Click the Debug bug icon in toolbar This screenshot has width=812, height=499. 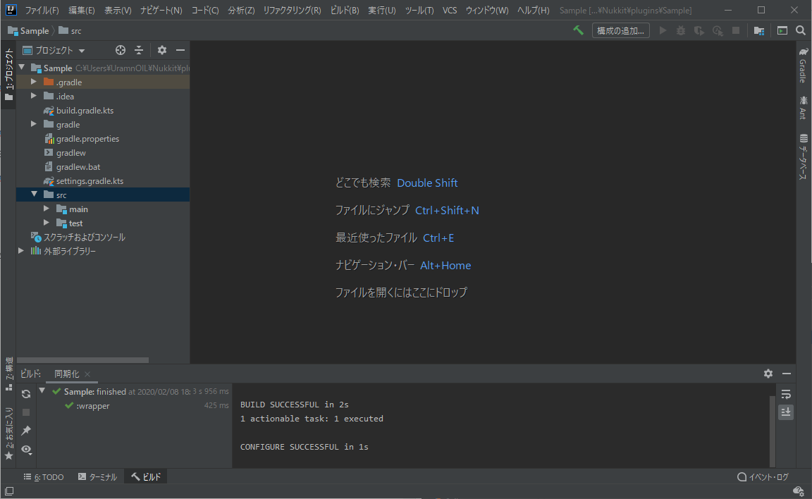[x=680, y=30]
